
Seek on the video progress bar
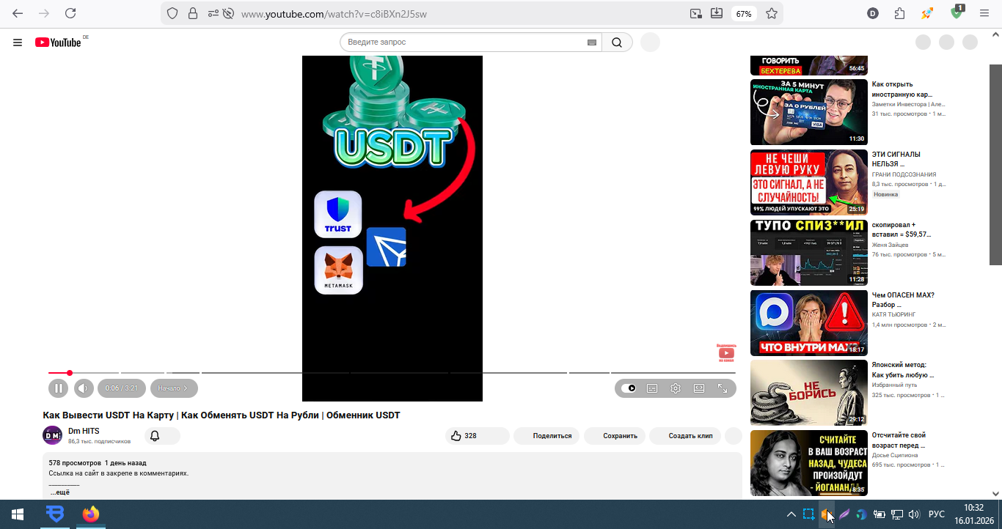pyautogui.click(x=392, y=373)
